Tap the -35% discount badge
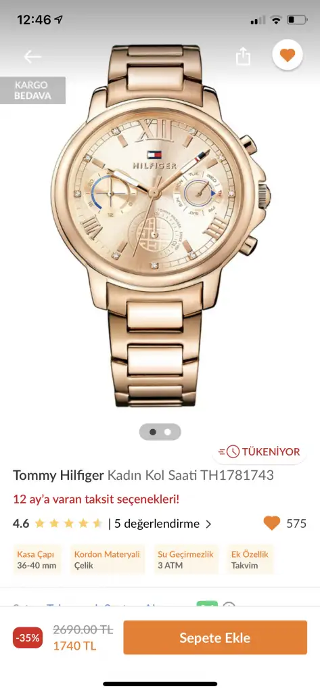The image size is (320, 693). [x=28, y=638]
